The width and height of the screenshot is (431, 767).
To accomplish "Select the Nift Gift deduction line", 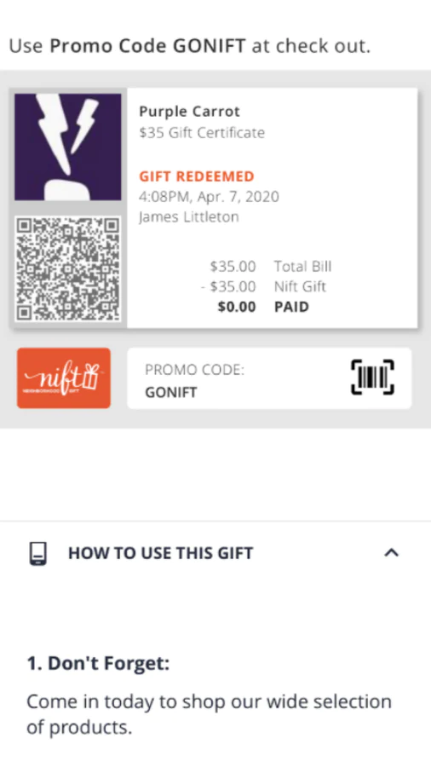I will pos(263,286).
